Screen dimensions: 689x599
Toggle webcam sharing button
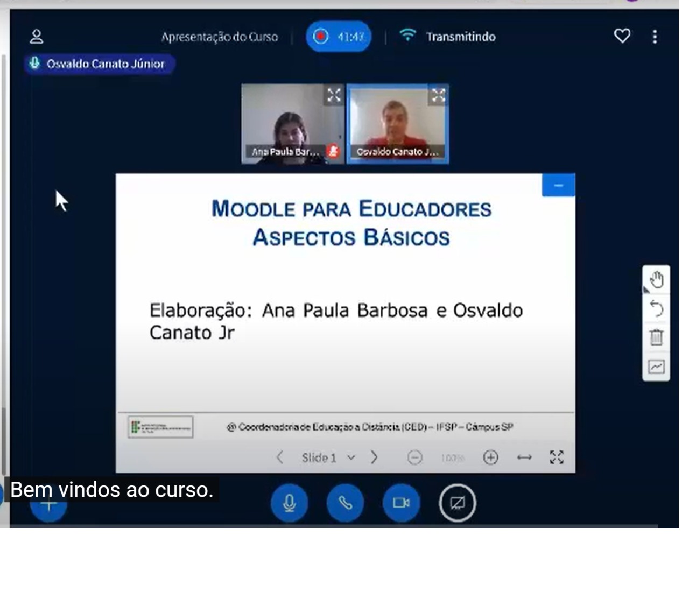(x=401, y=503)
